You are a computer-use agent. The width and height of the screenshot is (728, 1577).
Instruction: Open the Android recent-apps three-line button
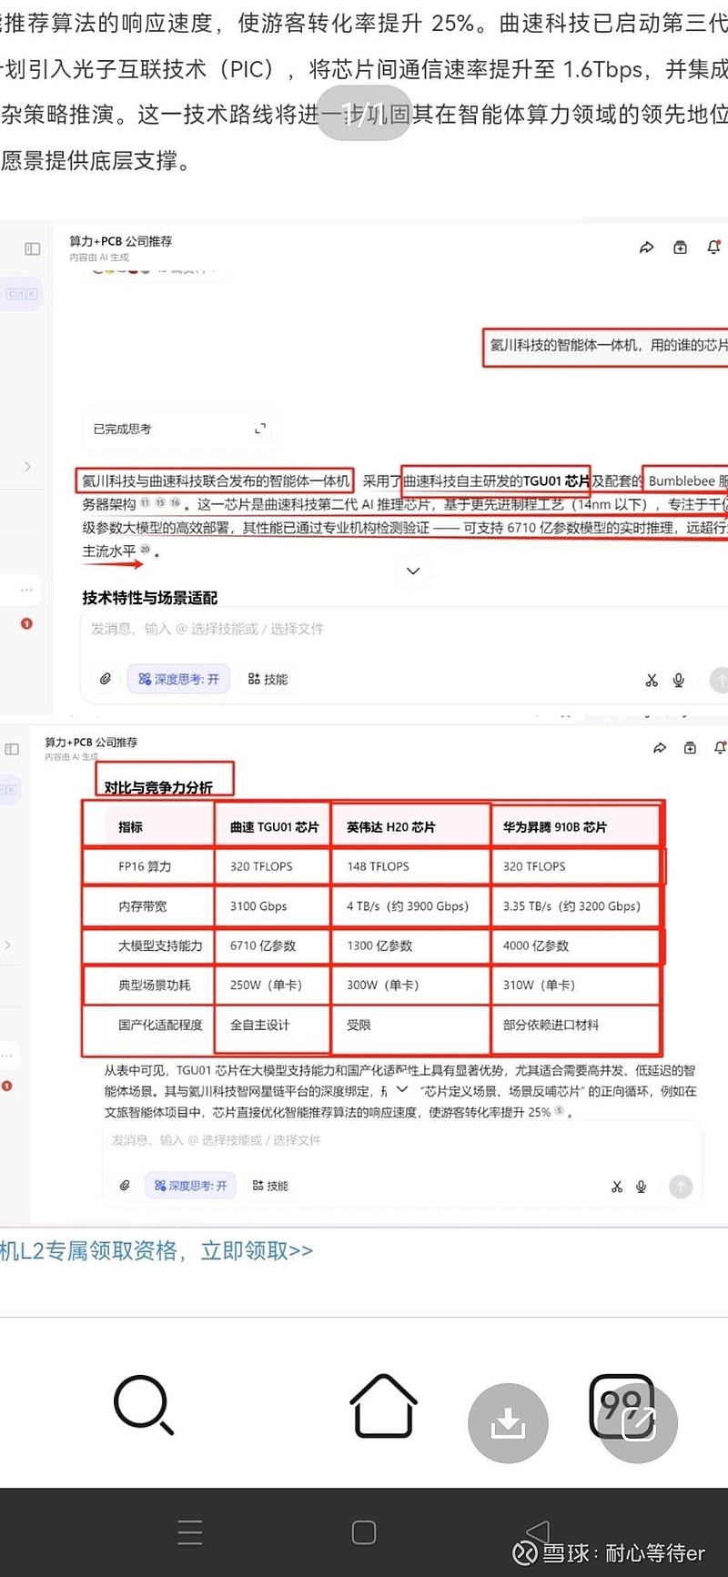pos(190,1532)
